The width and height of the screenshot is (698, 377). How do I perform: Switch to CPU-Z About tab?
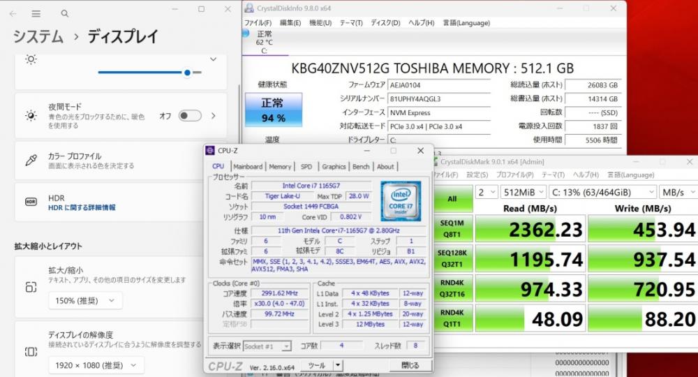pos(385,166)
